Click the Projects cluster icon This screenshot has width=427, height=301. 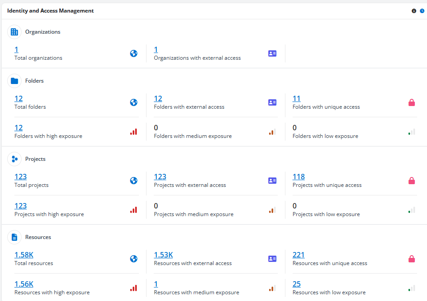pyautogui.click(x=14, y=159)
